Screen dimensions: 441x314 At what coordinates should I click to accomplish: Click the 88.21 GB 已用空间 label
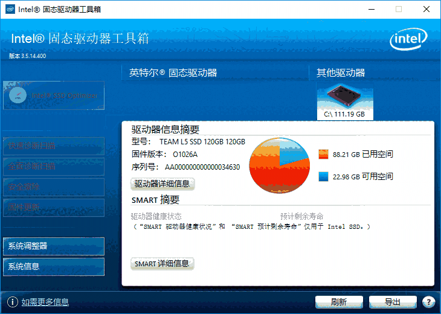[x=363, y=154]
